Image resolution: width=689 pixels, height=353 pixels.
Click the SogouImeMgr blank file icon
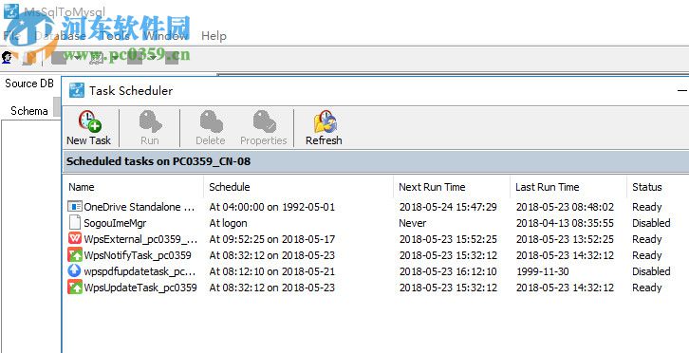tap(75, 222)
